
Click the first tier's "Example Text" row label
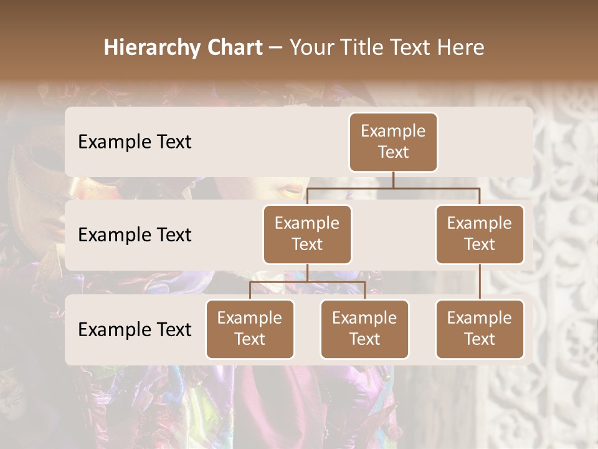coord(135,142)
